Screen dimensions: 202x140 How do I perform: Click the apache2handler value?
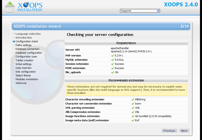[120, 48]
